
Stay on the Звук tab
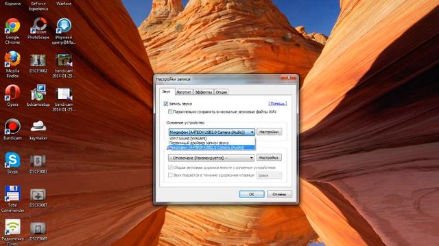pyautogui.click(x=167, y=92)
